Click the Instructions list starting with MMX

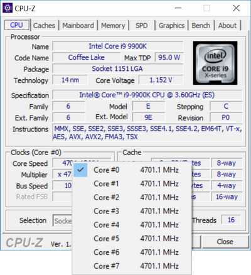(147, 132)
